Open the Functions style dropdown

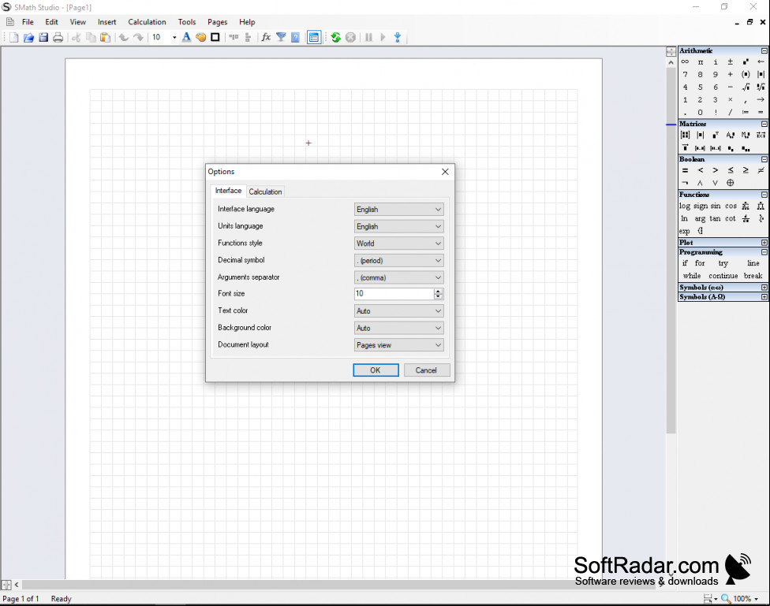click(x=398, y=244)
